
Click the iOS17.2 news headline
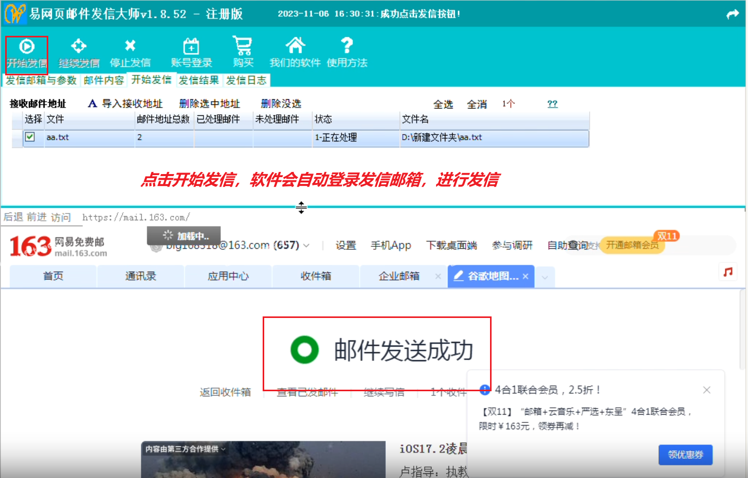click(433, 448)
